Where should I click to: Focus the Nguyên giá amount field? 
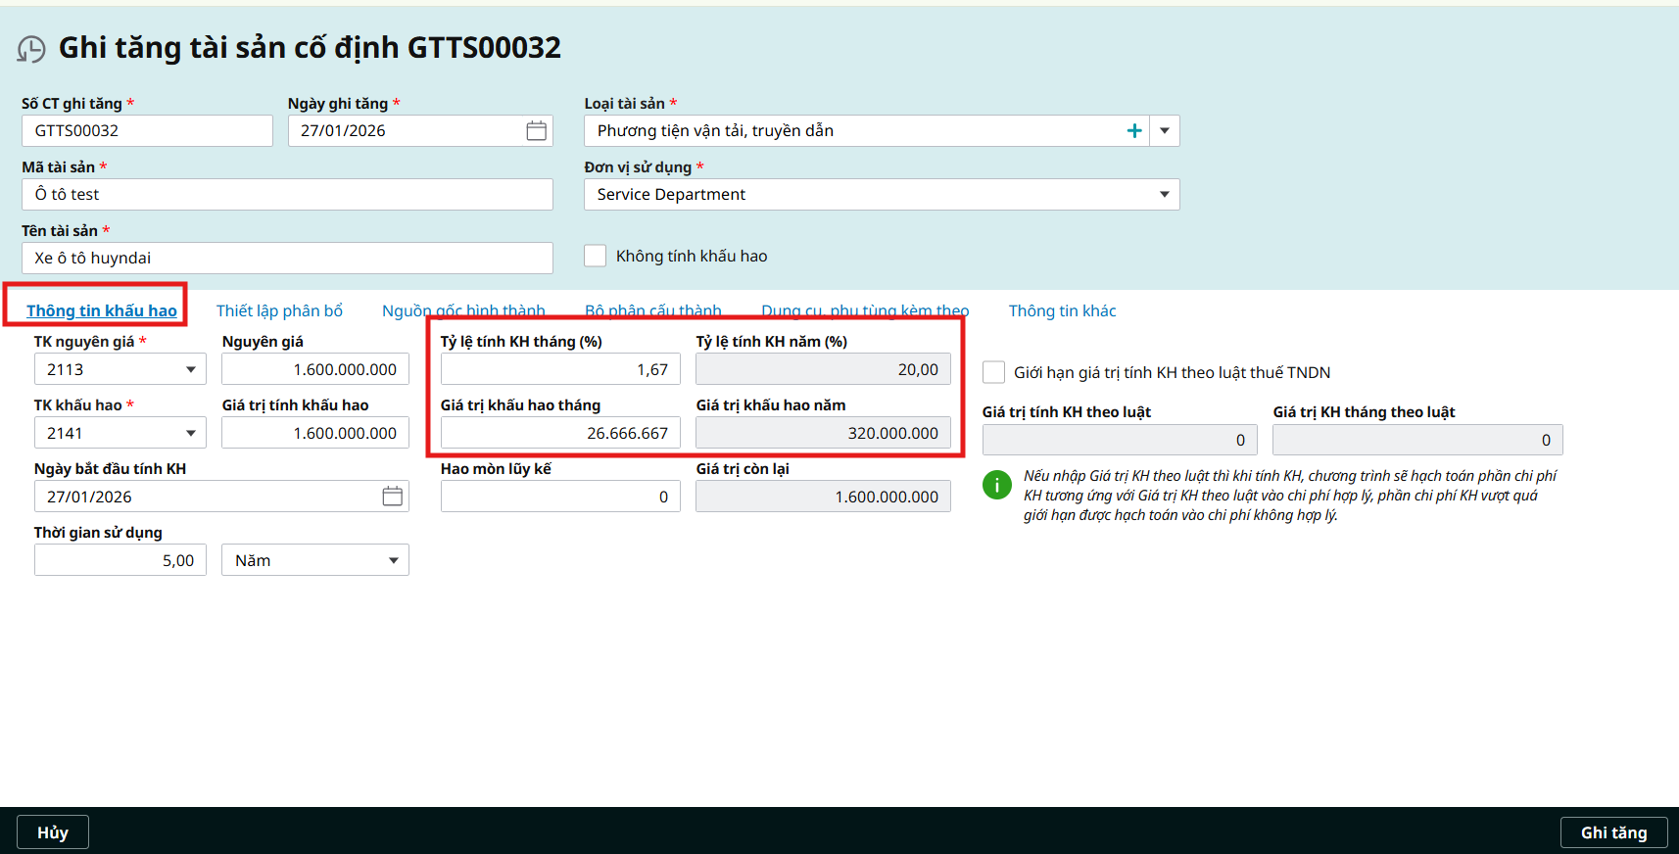pyautogui.click(x=315, y=370)
